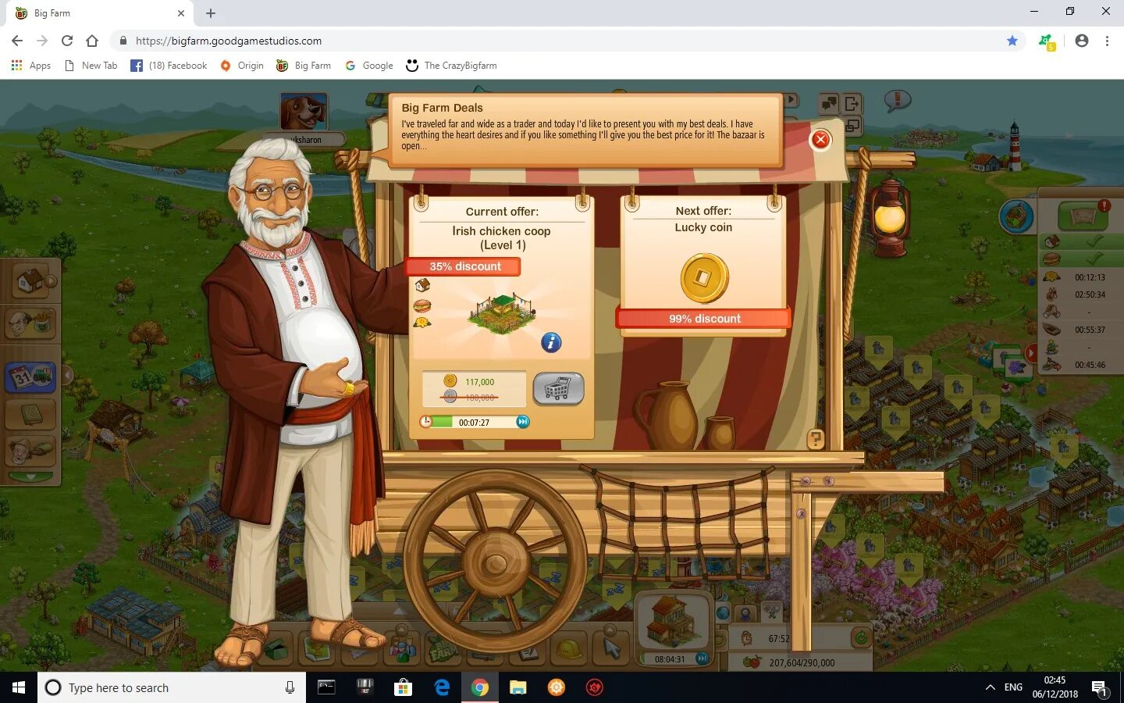This screenshot has height=703, width=1124.
Task: Open the crossed tools tab
Action: (770, 613)
